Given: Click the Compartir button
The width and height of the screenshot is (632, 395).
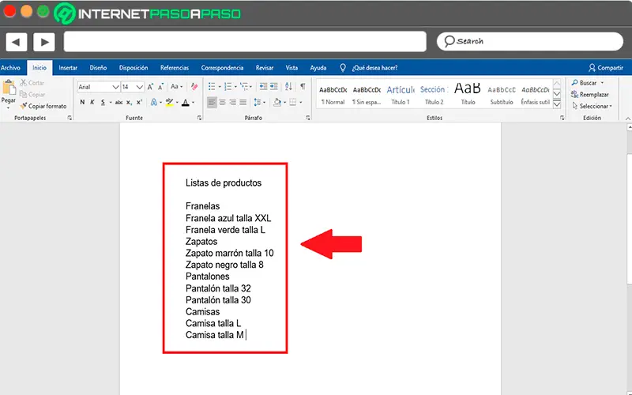Looking at the screenshot, I should coord(606,68).
